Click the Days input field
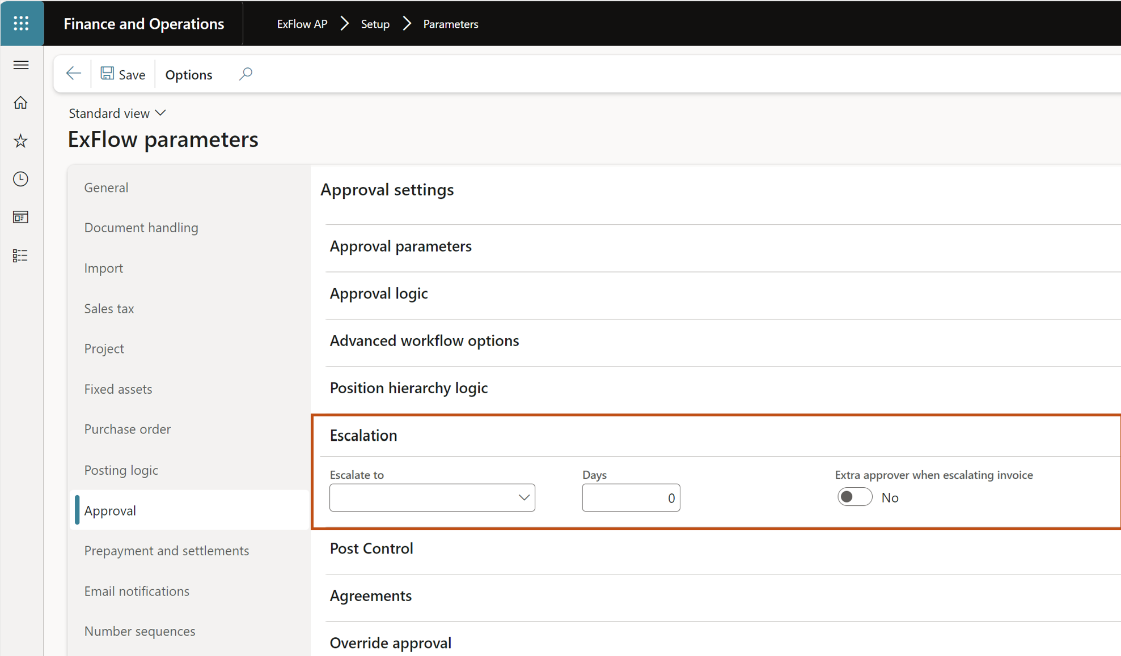The width and height of the screenshot is (1121, 656). click(631, 498)
